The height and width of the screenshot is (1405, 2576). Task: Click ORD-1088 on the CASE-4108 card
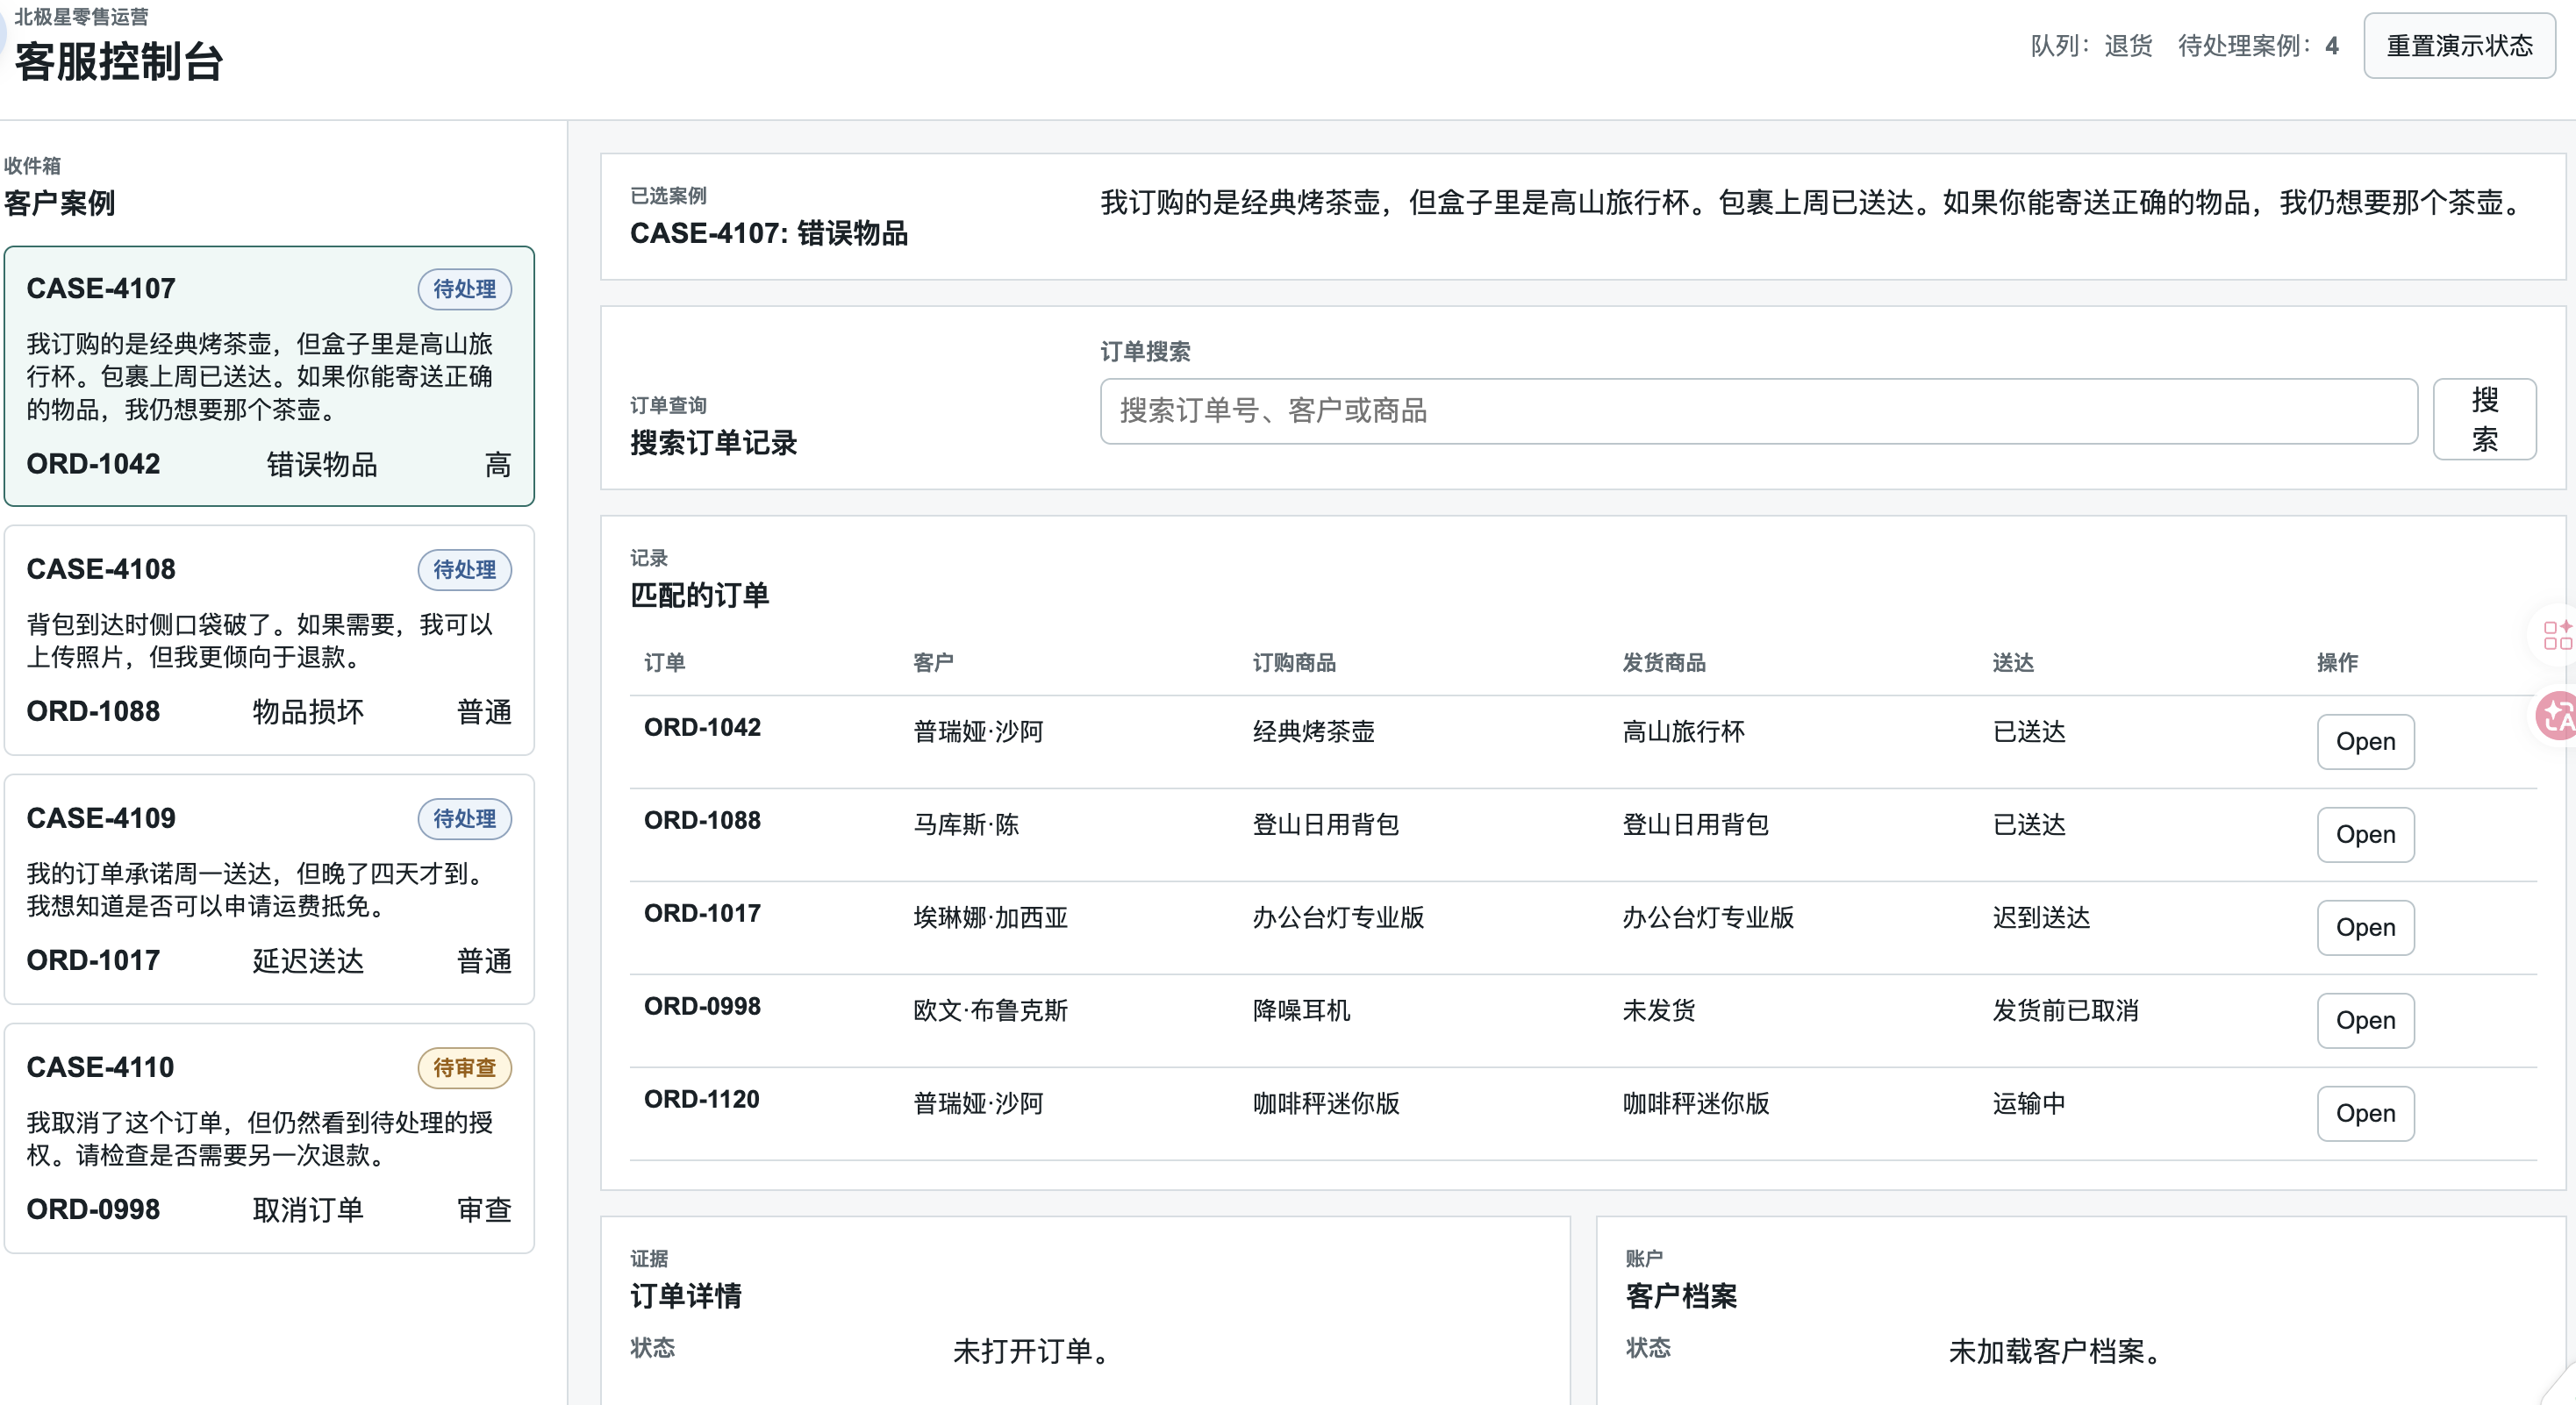tap(93, 711)
